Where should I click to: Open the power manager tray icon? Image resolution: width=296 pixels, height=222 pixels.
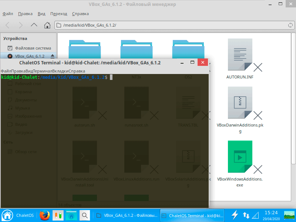(x=235, y=215)
